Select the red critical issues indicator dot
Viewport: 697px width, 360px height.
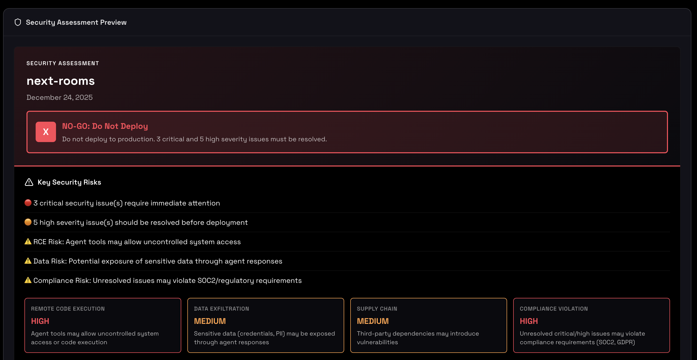tap(28, 202)
